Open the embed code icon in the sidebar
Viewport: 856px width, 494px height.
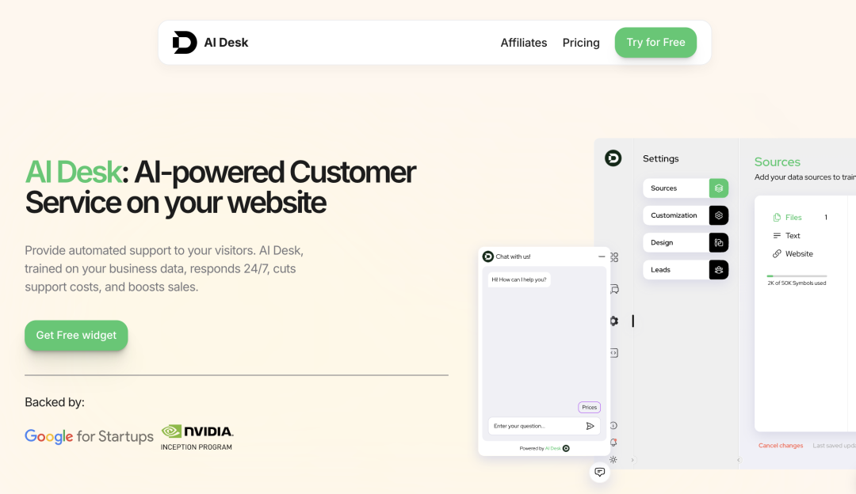[x=614, y=353]
